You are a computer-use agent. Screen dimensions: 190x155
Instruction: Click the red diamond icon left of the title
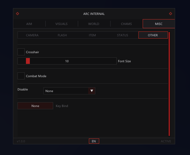click(18, 14)
